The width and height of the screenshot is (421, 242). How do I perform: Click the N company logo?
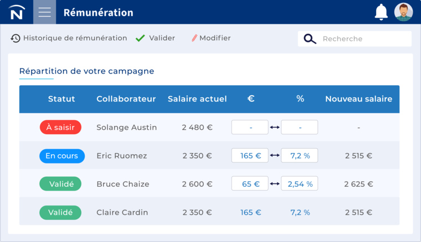coord(17,12)
